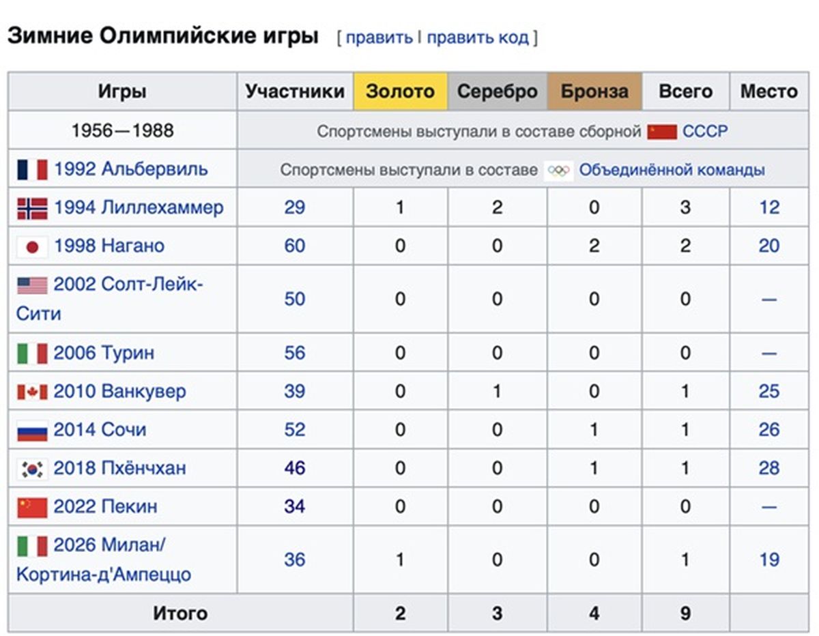Click the South Korea flag beside 2018 Пхёнчхан
Viewport: 819px width, 636px height.
[x=32, y=469]
